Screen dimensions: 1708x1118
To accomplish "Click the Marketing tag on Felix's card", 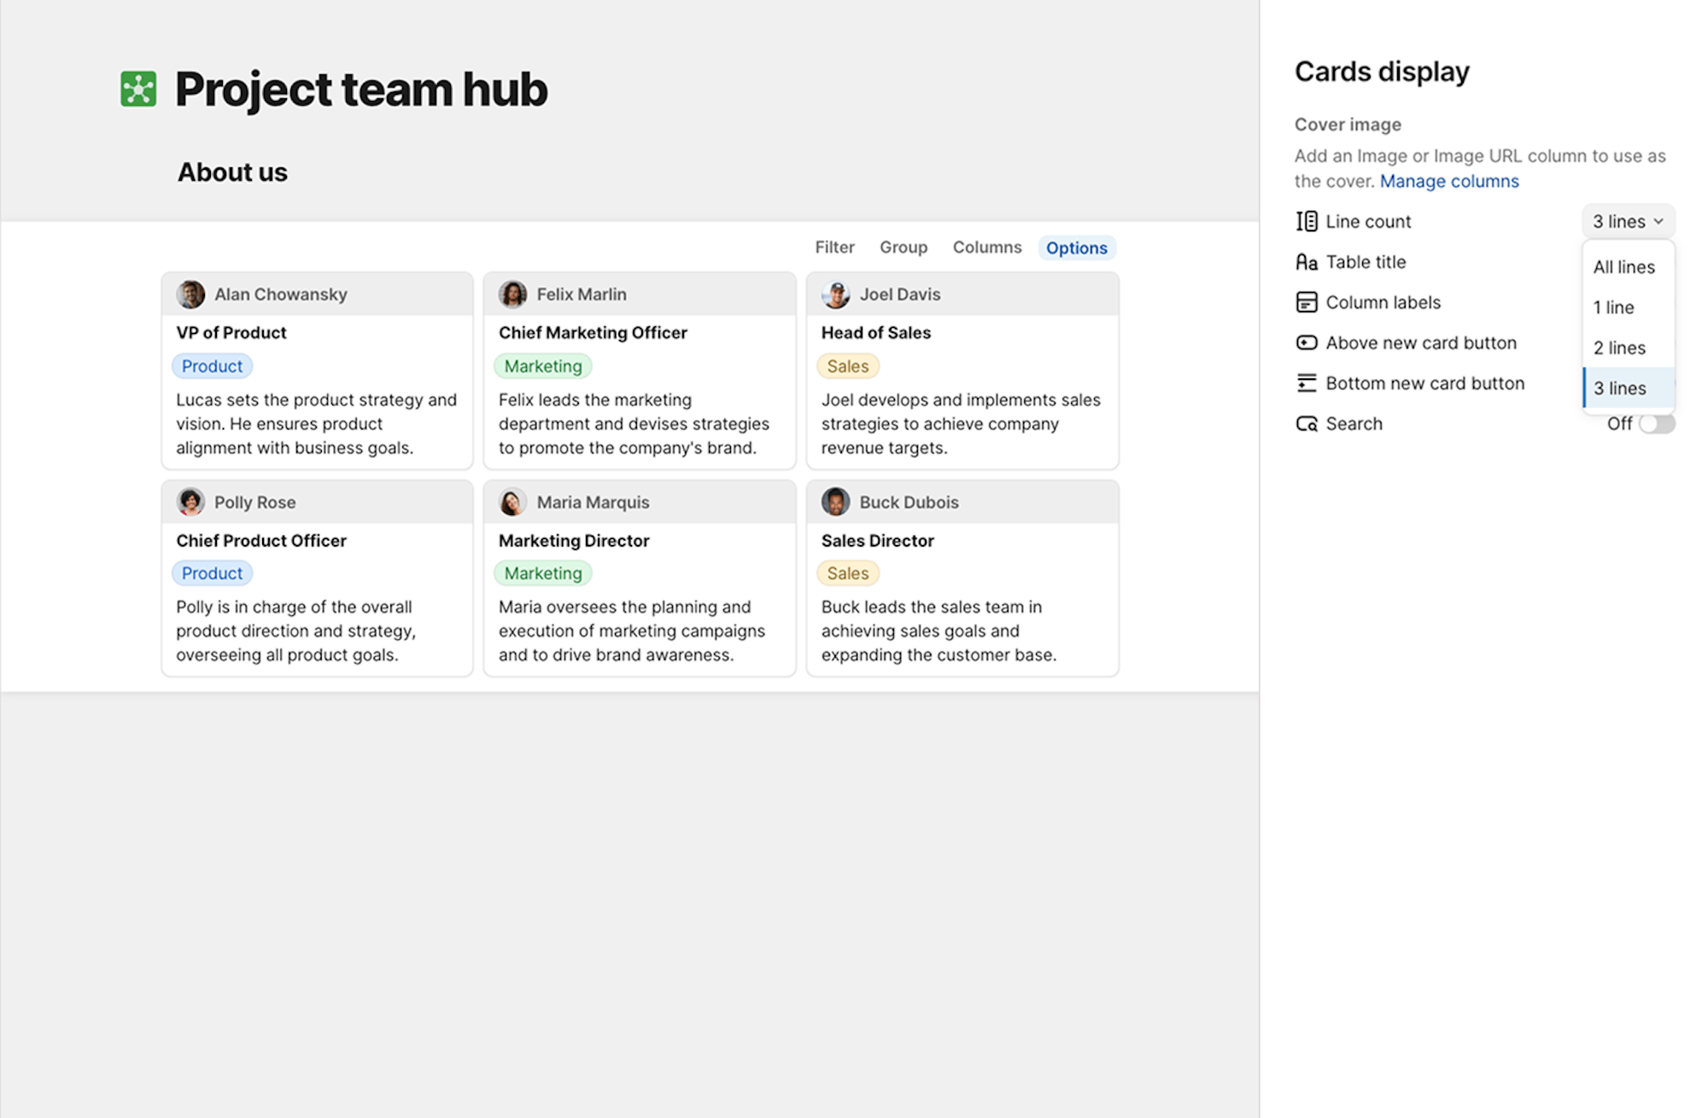I will tap(542, 366).
